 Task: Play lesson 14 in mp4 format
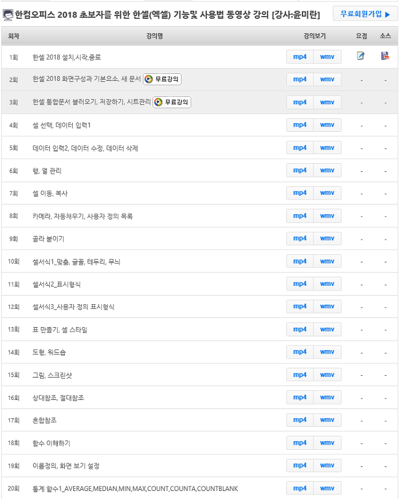tap(300, 352)
